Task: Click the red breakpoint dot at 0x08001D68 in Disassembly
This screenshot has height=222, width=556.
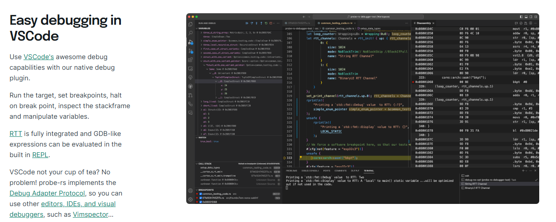Action: coord(413,82)
